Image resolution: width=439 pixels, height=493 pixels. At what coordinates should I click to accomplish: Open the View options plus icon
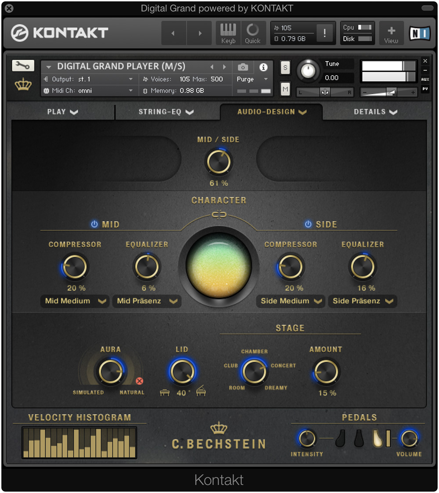(391, 33)
